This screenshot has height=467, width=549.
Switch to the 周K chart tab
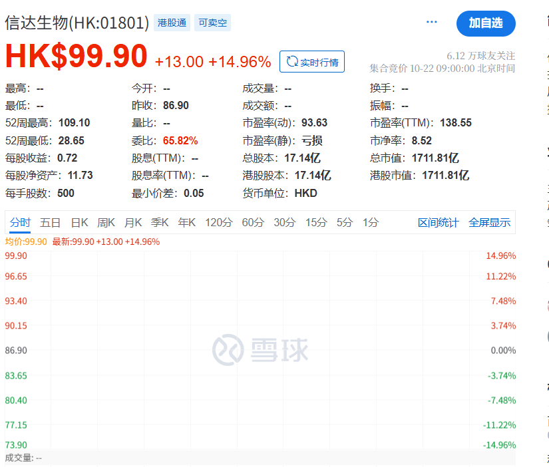click(106, 223)
